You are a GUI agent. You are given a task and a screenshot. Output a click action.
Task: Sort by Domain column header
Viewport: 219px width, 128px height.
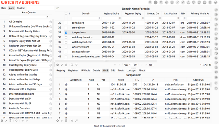[x=86, y=14]
